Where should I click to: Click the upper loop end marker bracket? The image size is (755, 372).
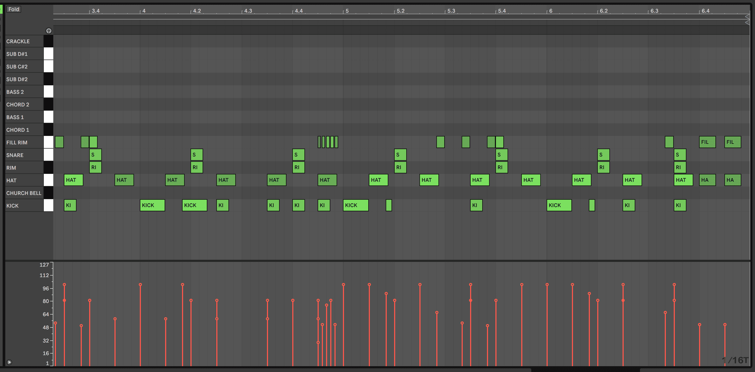[x=747, y=17]
